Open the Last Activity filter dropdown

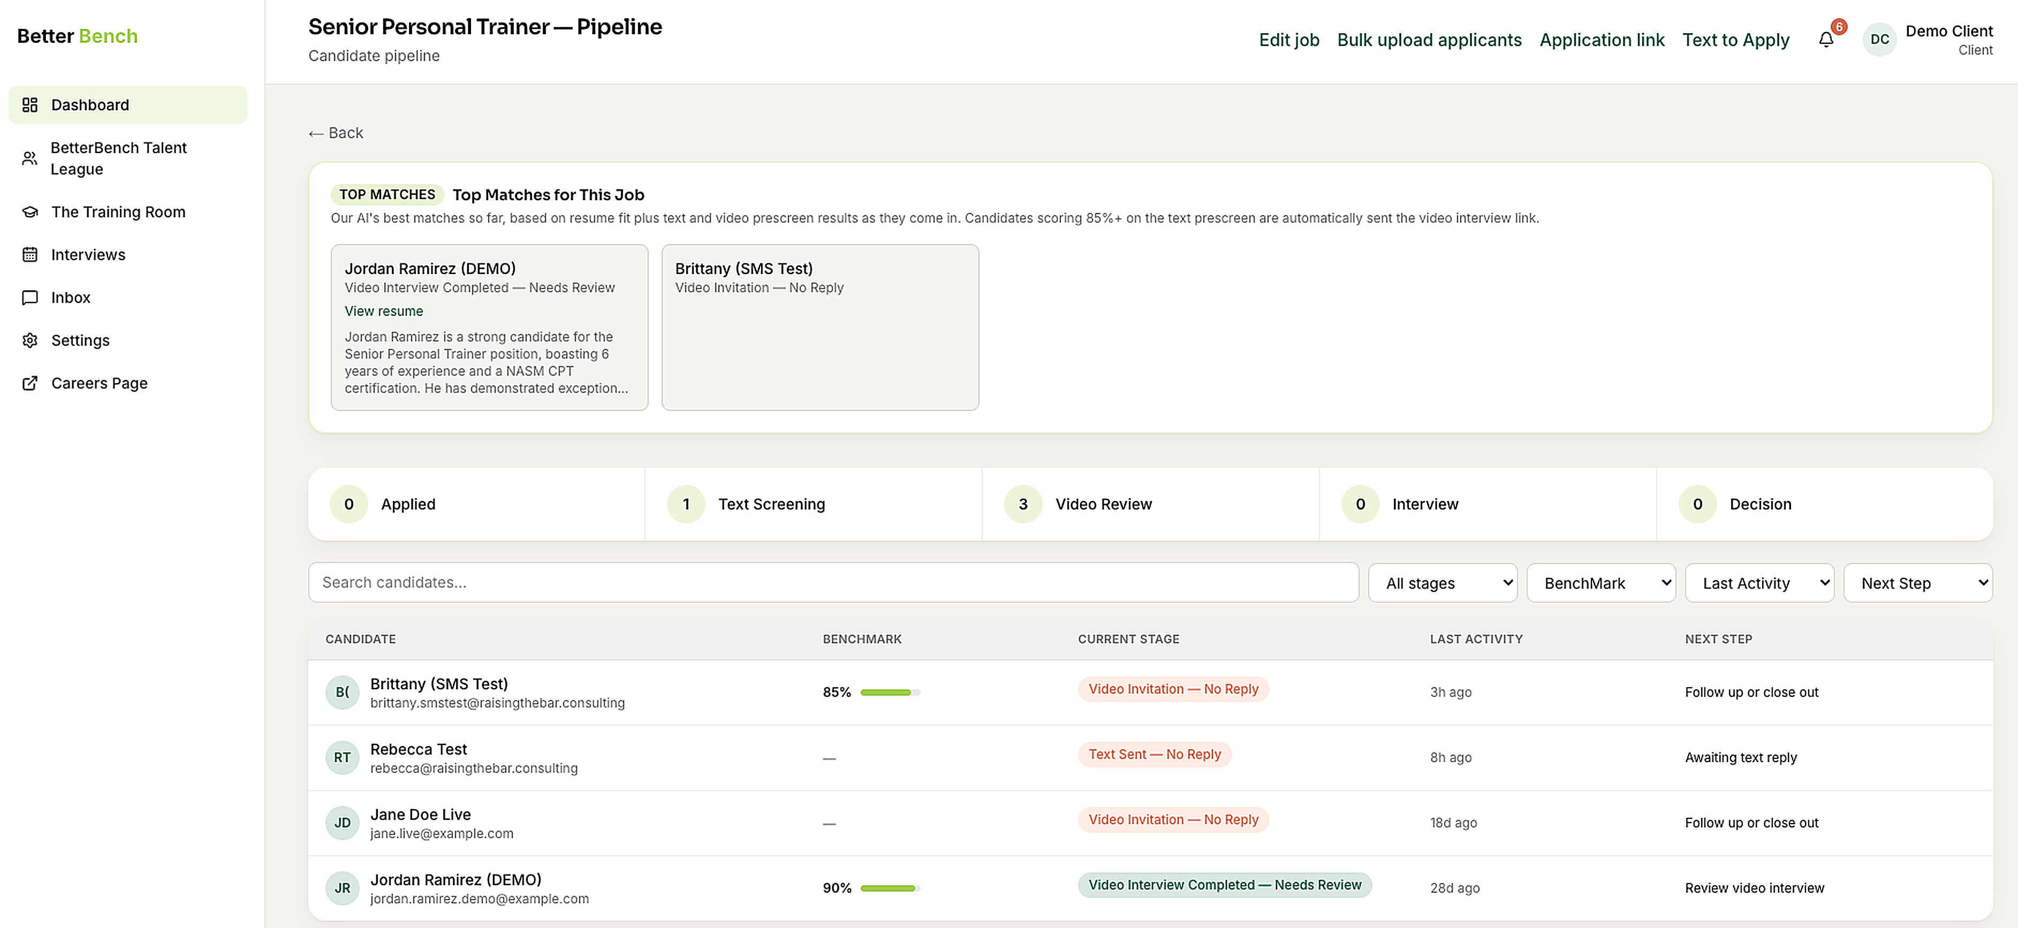pyautogui.click(x=1759, y=583)
